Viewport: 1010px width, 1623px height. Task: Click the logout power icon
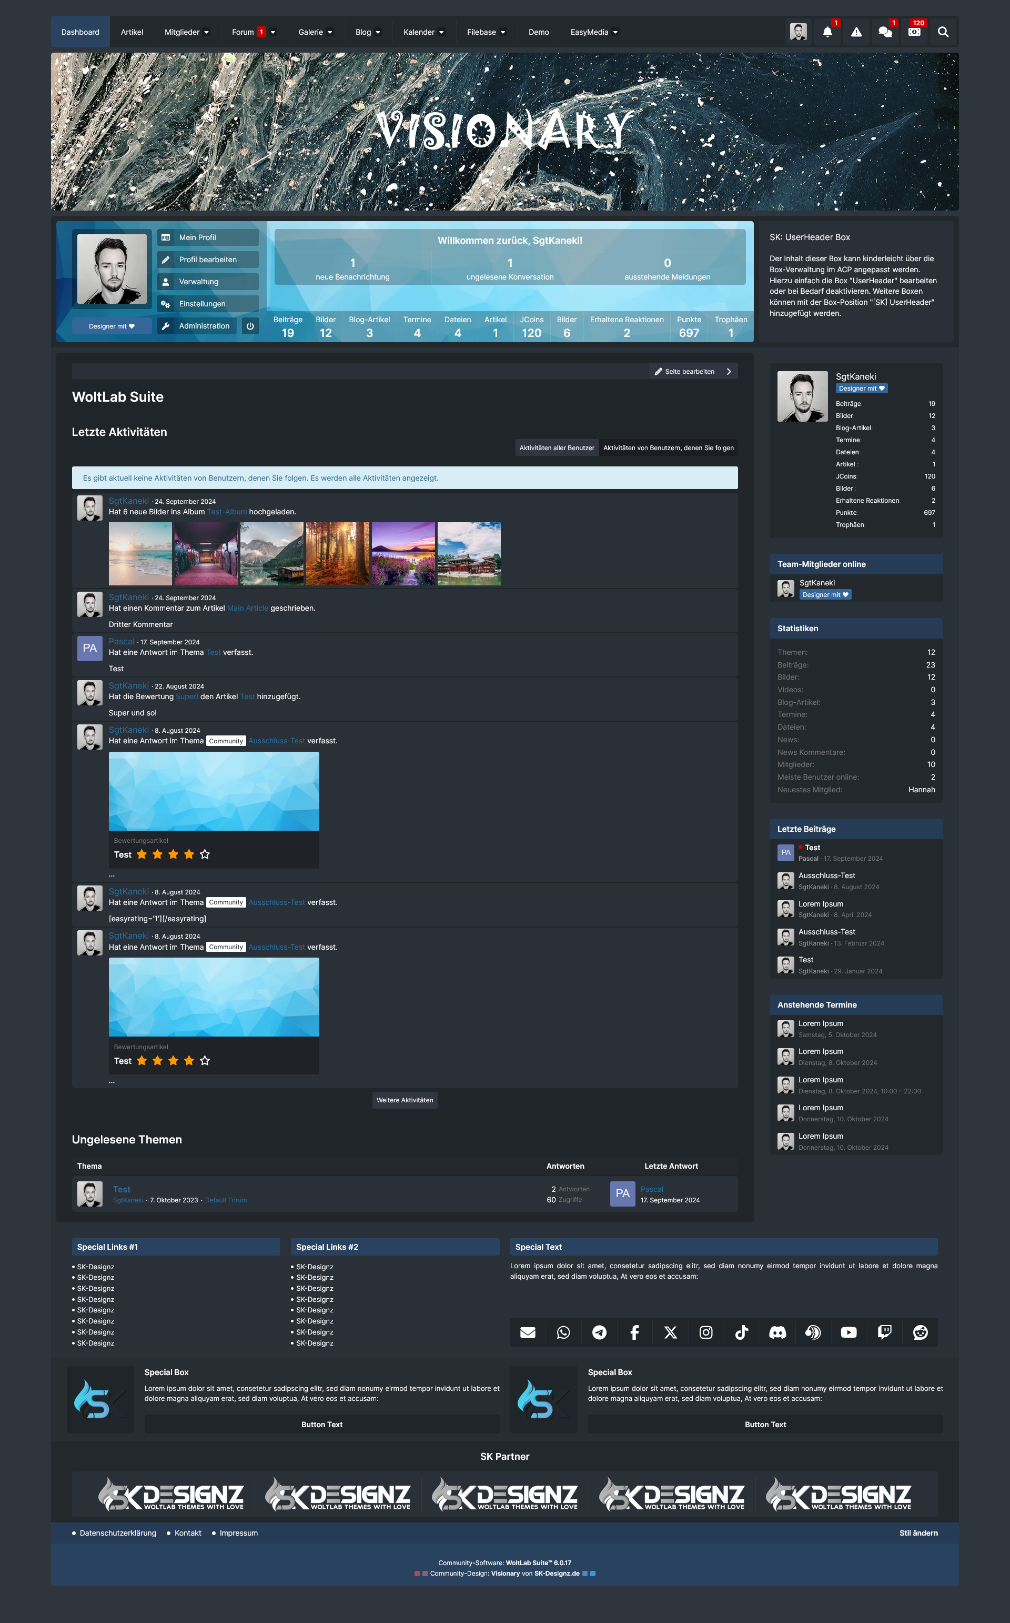(x=250, y=326)
